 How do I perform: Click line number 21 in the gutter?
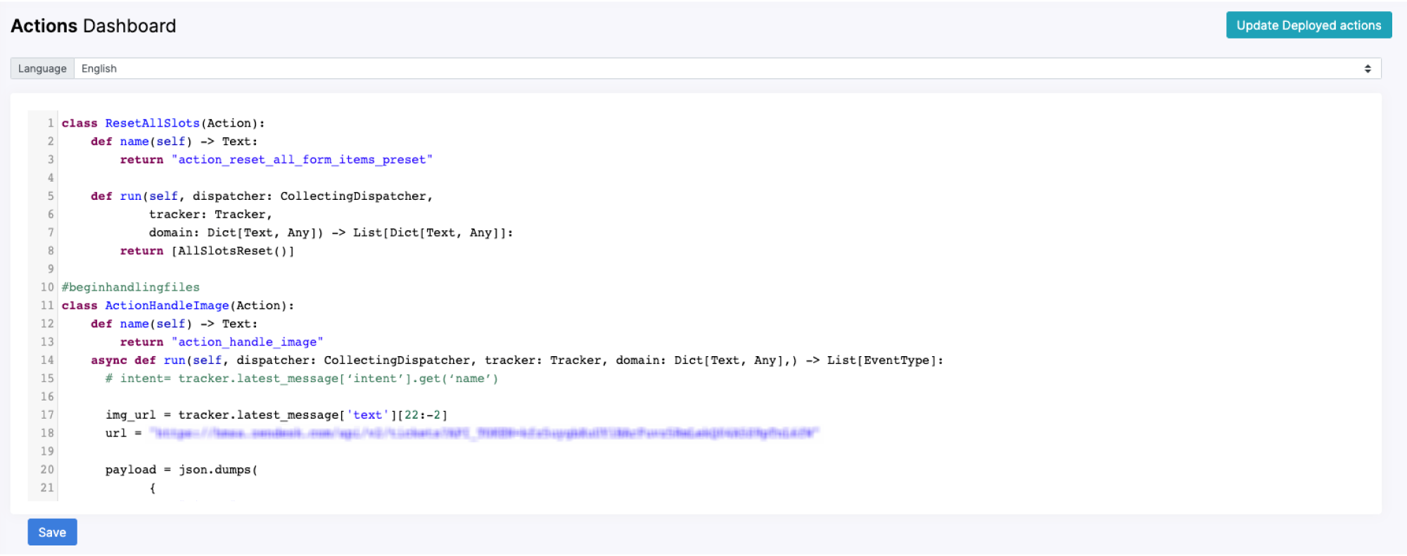47,488
